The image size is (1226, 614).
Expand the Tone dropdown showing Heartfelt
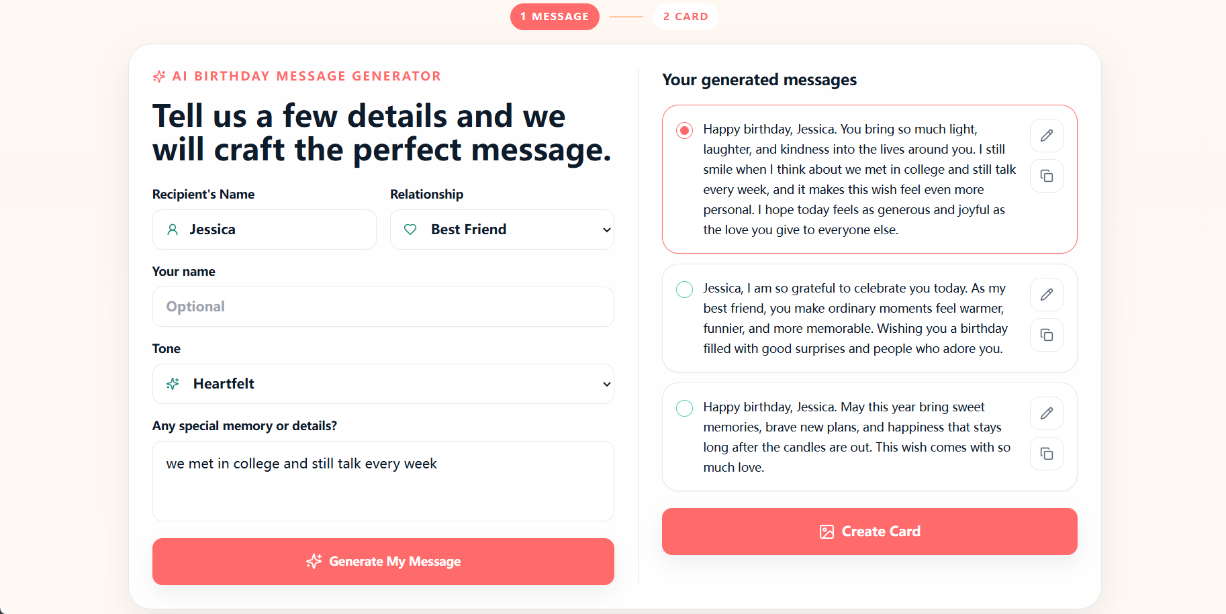coord(383,384)
